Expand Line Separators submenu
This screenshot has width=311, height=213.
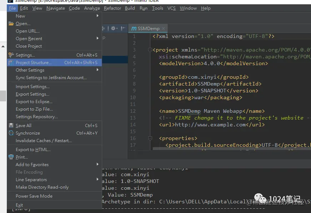click(54, 180)
